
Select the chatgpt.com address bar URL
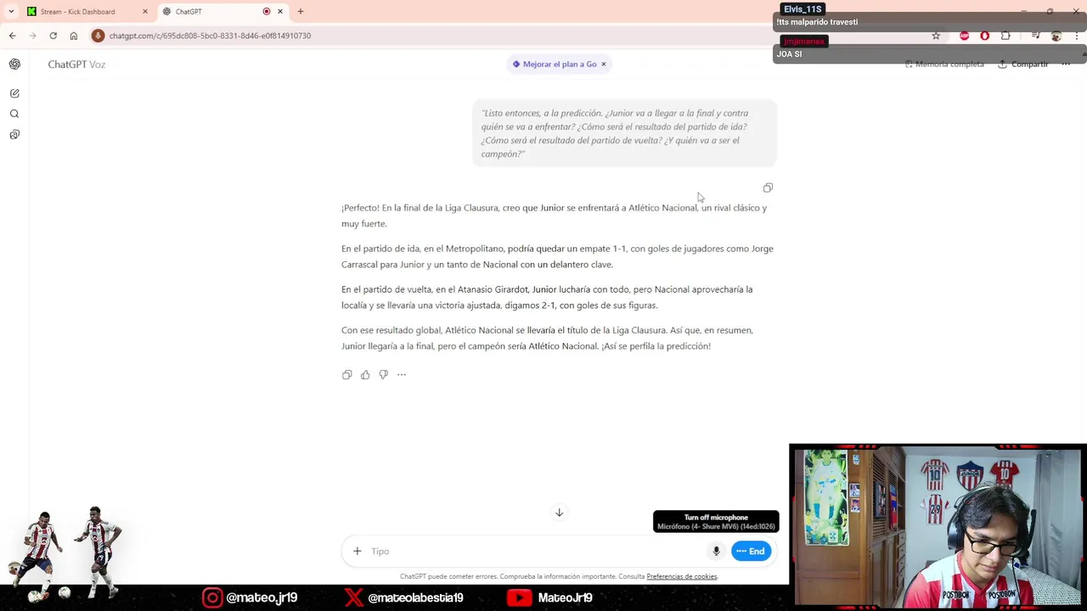[210, 36]
